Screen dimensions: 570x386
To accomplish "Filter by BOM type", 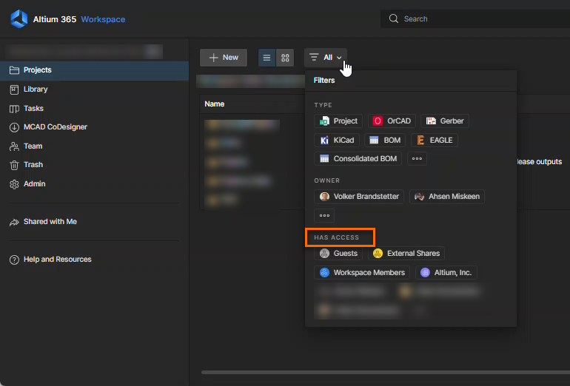I will point(385,140).
